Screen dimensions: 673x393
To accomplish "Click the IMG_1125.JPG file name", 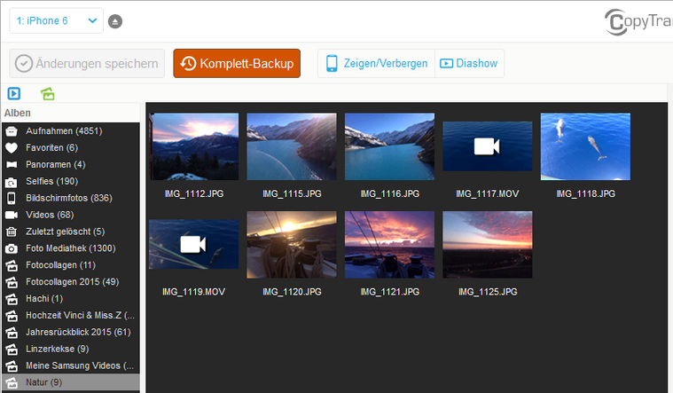I will 488,292.
